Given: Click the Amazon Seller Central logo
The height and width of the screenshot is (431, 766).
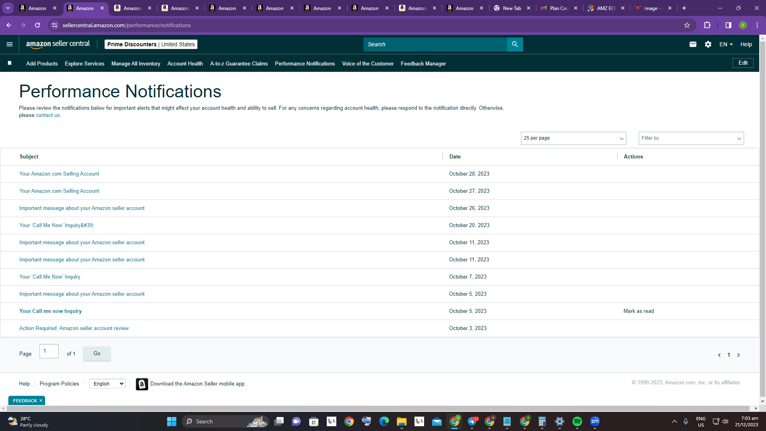Looking at the screenshot, I should (x=58, y=44).
